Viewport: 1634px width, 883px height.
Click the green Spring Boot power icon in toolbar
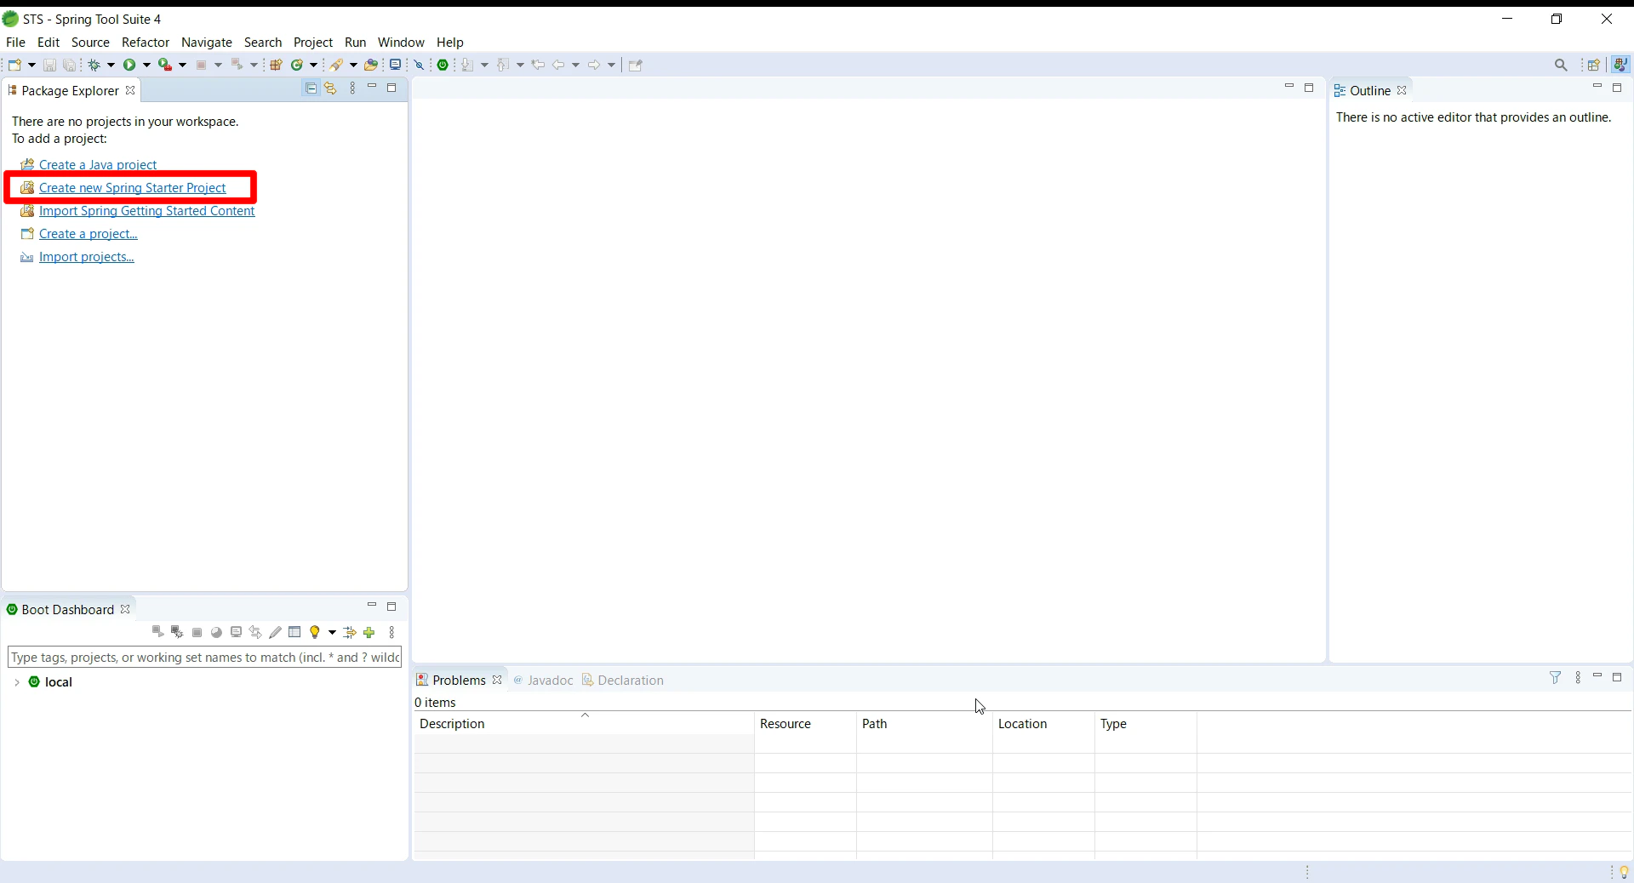coord(443,65)
